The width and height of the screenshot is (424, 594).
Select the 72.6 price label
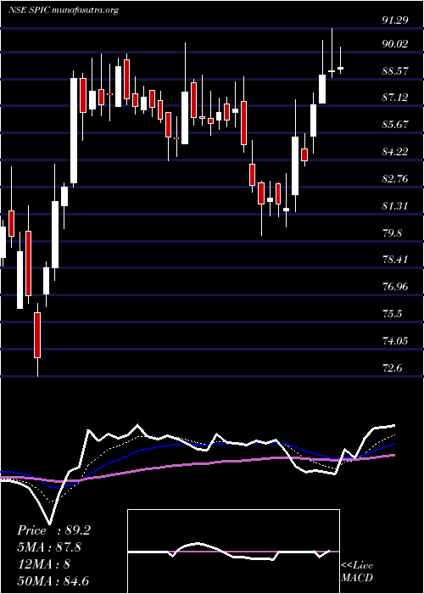(392, 368)
